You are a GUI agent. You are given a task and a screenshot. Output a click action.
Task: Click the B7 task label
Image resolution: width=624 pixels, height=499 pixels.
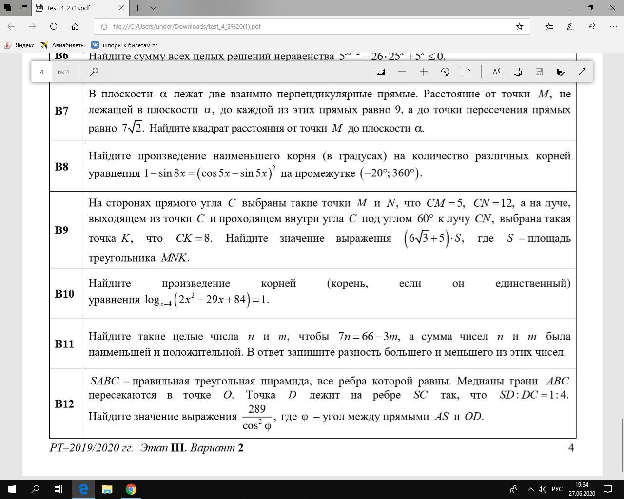(62, 111)
